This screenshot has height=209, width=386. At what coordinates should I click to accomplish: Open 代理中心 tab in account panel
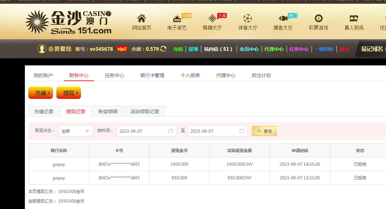226,75
